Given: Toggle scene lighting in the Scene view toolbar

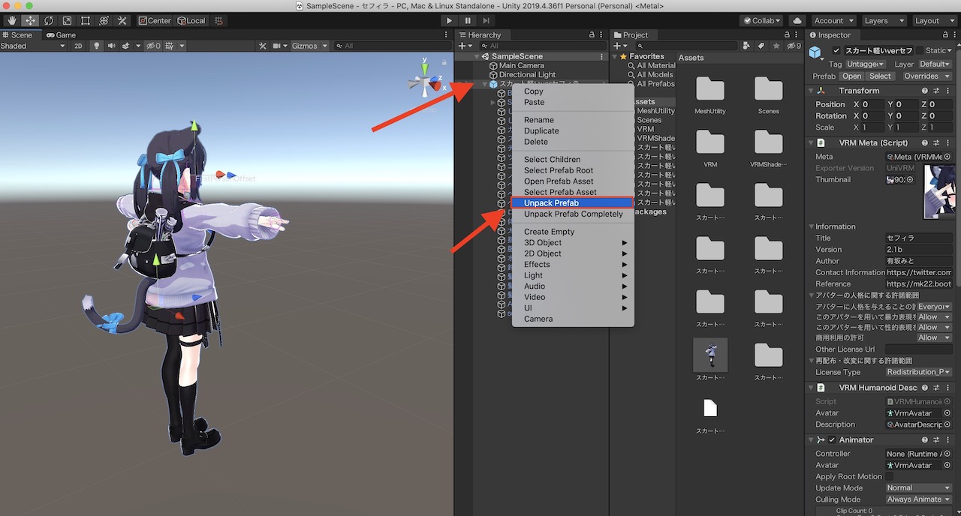Looking at the screenshot, I should click(x=95, y=46).
